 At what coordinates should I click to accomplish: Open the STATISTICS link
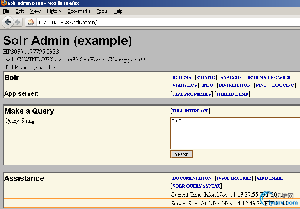(x=185, y=85)
